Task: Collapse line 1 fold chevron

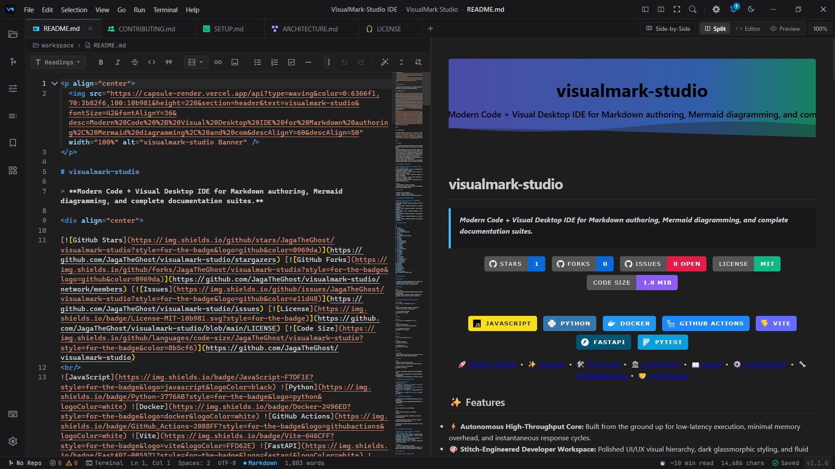Action: (54, 83)
